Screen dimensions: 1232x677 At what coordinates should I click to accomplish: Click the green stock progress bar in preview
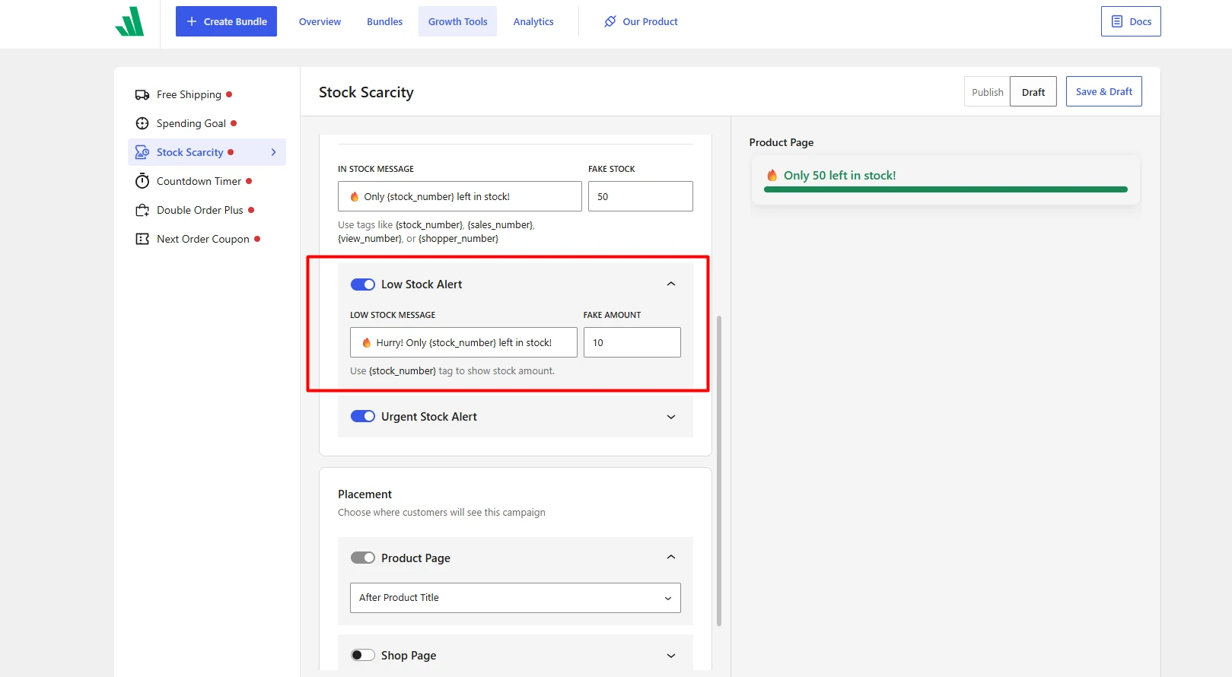946,189
